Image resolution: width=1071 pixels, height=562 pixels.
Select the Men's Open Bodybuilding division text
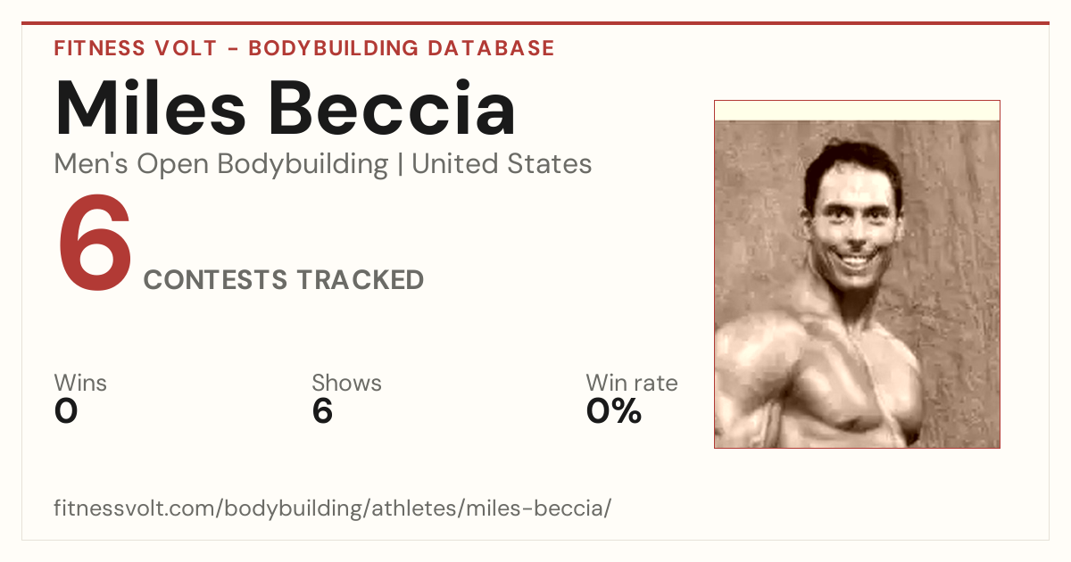(x=221, y=165)
